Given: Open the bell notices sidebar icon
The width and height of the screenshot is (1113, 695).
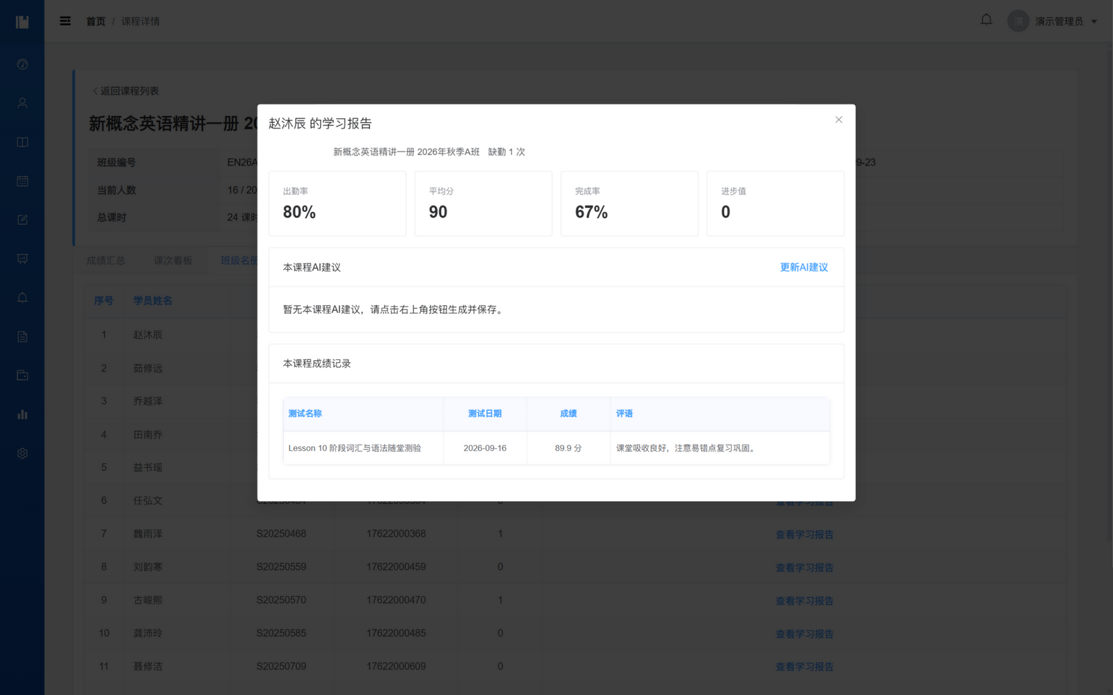Looking at the screenshot, I should tap(22, 297).
